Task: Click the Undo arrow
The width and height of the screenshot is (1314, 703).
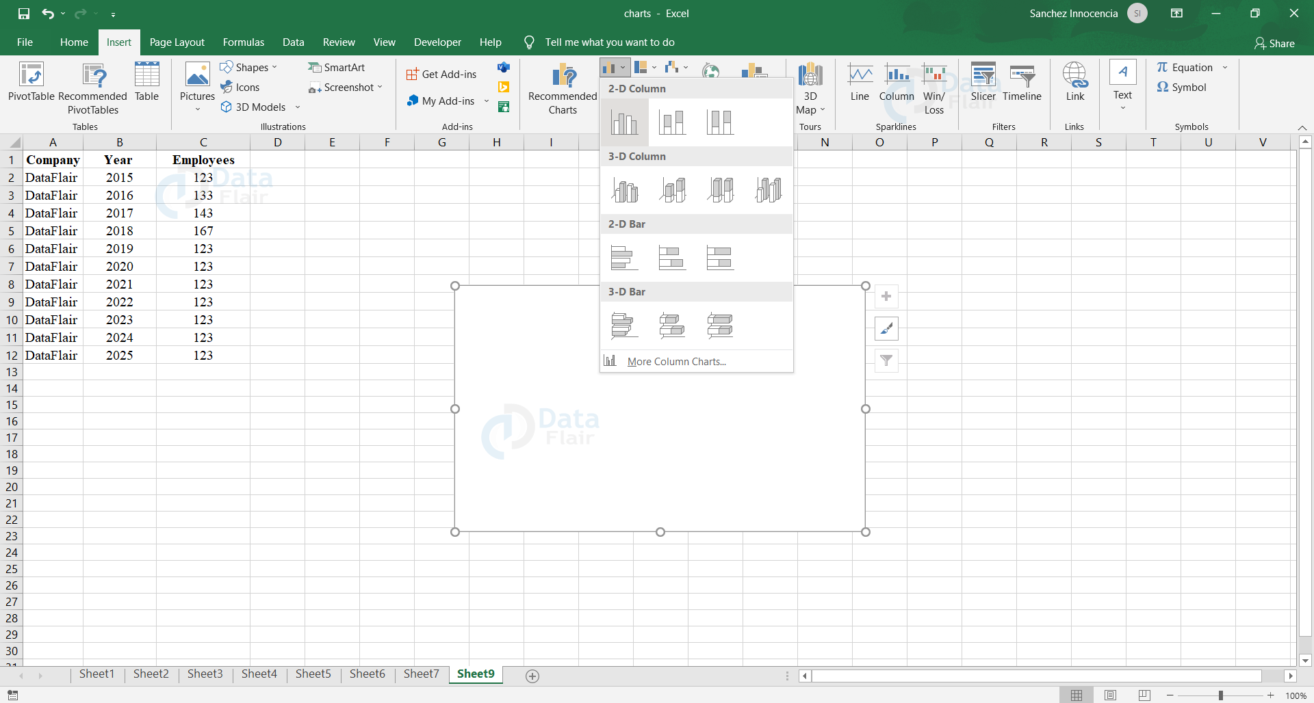Action: [x=47, y=14]
